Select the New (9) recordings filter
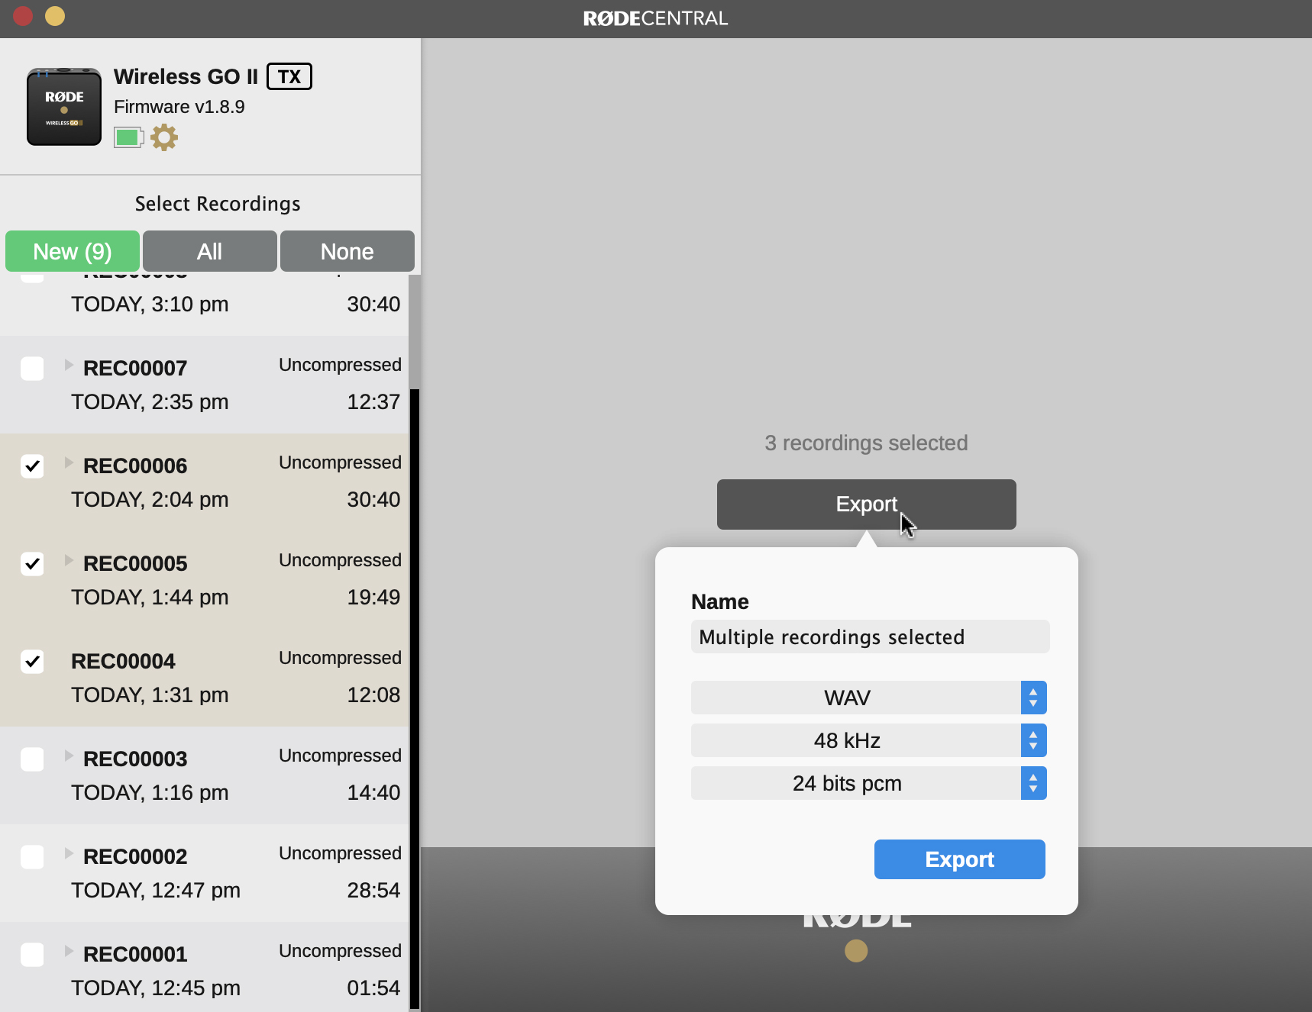The width and height of the screenshot is (1312, 1012). [73, 251]
